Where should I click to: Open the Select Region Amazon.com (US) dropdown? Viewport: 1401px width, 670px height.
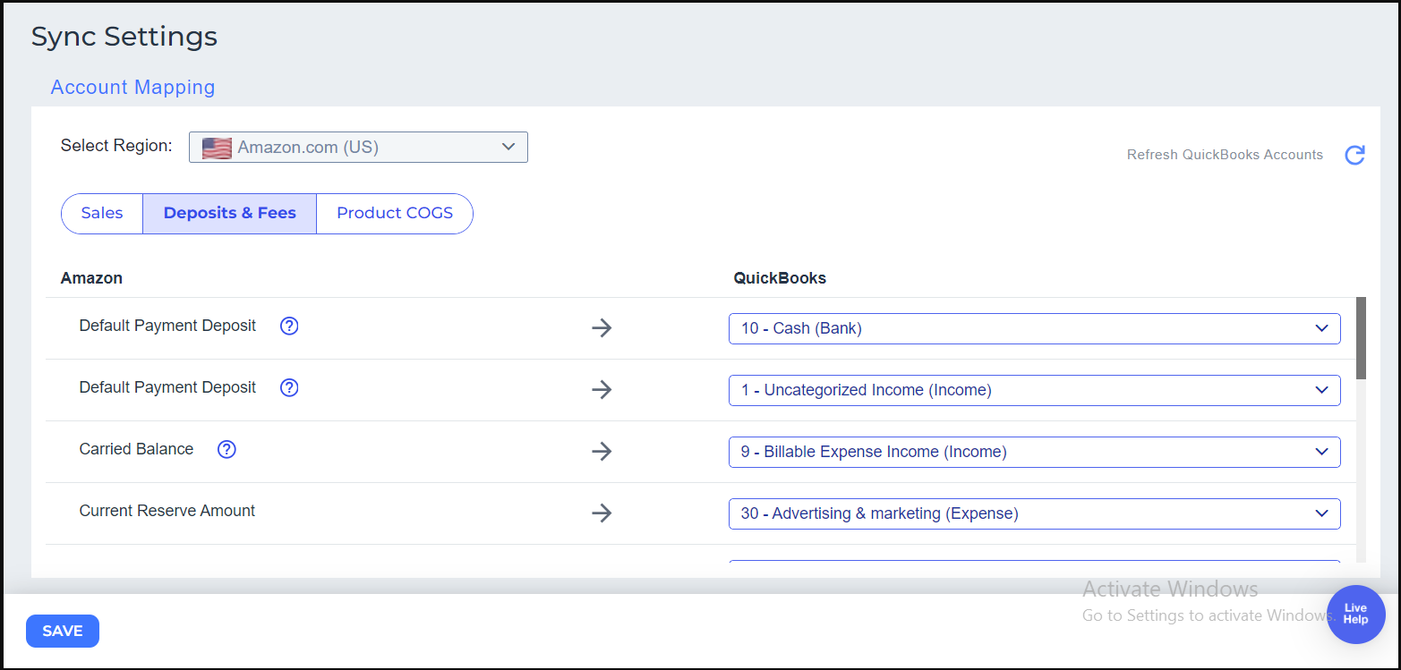tap(358, 148)
